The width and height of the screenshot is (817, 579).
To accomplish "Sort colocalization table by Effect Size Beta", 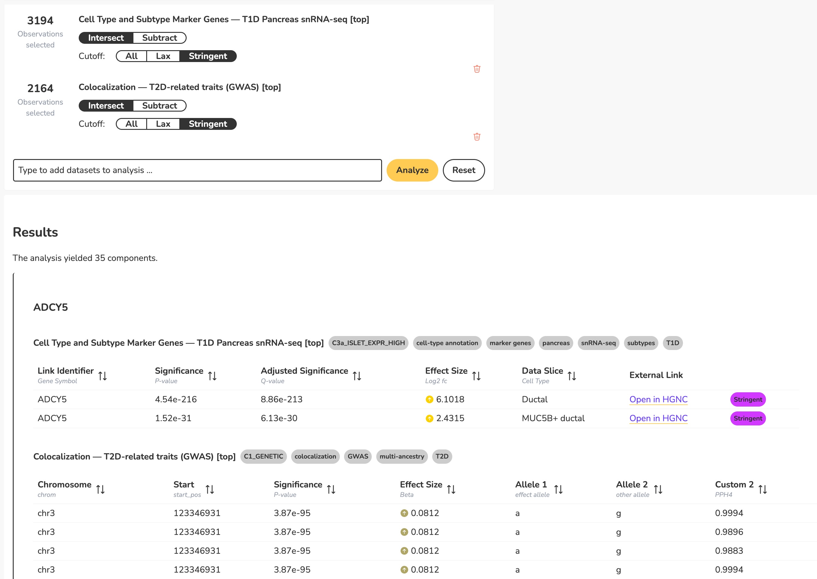I will coord(451,489).
